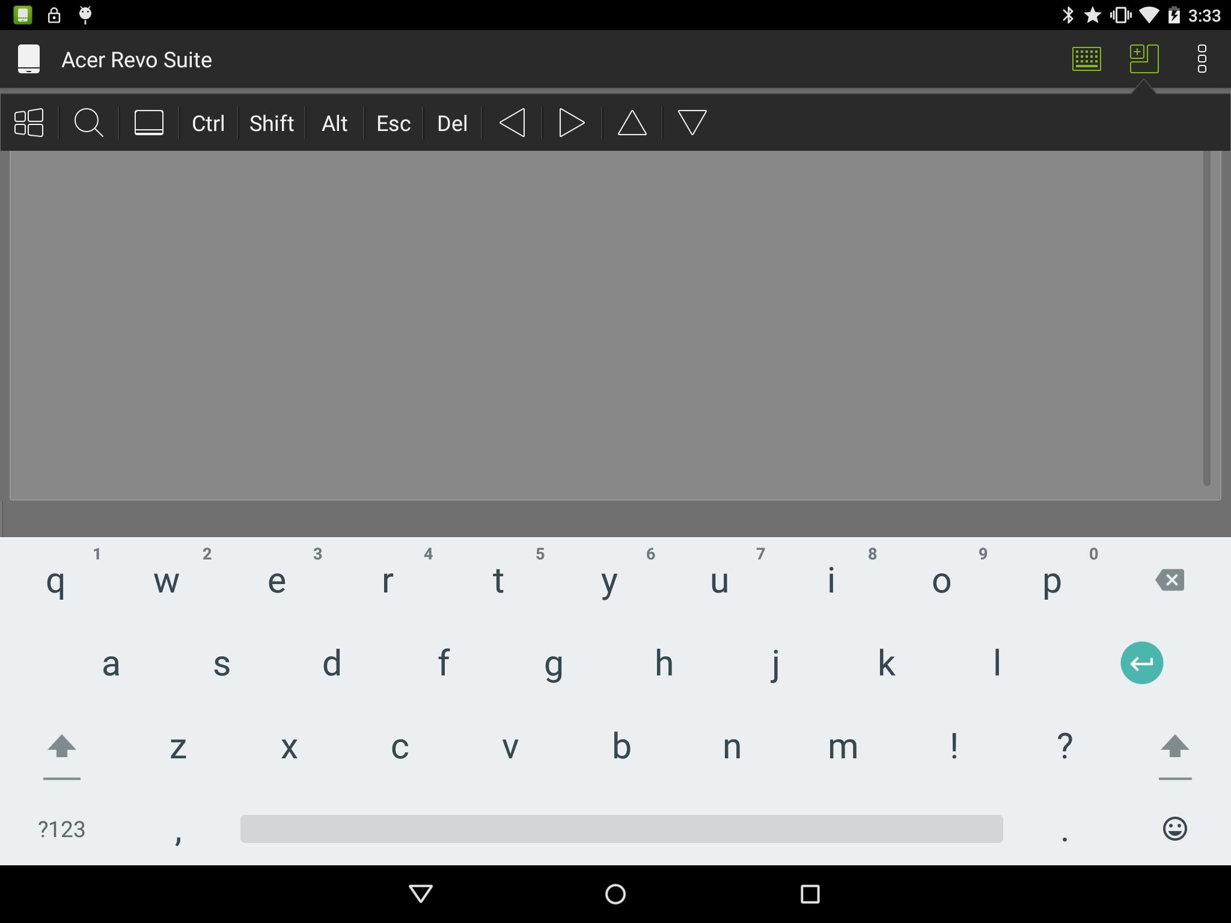Open the three-dot overflow menu
1231x923 pixels.
(1202, 59)
